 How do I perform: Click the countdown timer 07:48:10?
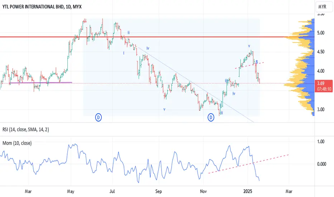pos(324,89)
